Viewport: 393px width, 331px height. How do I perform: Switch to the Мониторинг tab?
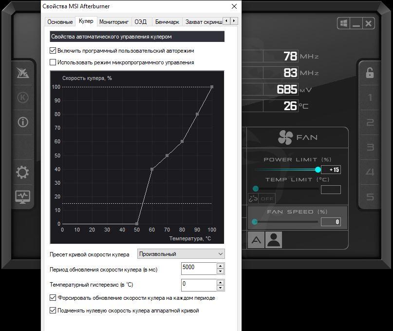[114, 22]
